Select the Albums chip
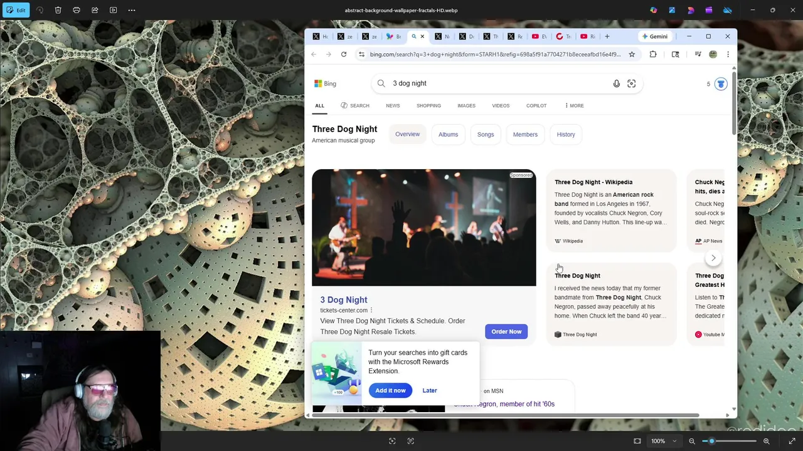 pos(448,135)
